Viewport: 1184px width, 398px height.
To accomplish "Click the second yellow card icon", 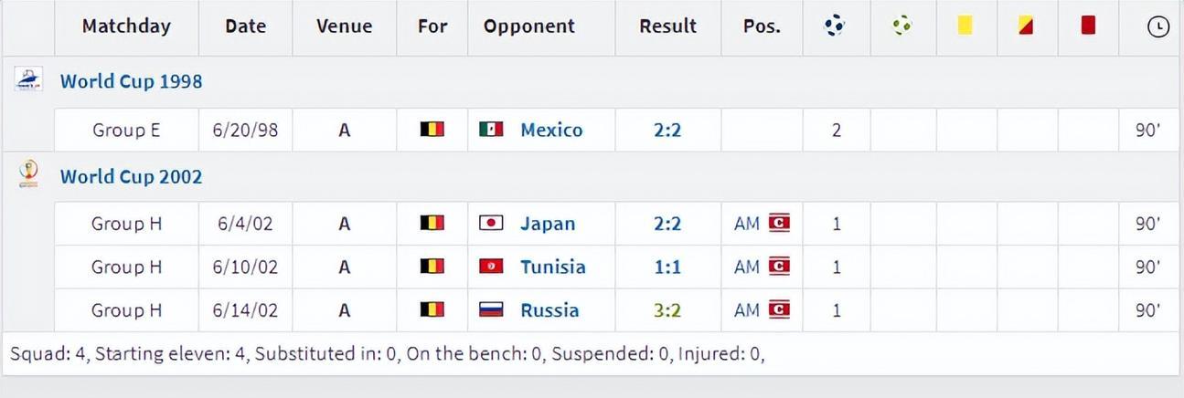I will (x=1026, y=26).
